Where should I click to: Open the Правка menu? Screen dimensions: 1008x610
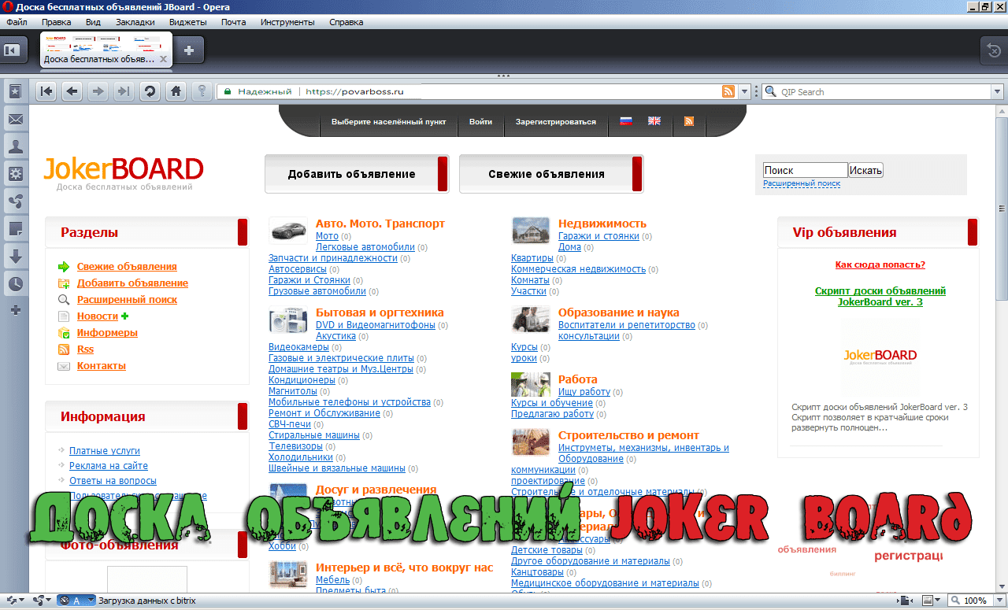tap(56, 22)
